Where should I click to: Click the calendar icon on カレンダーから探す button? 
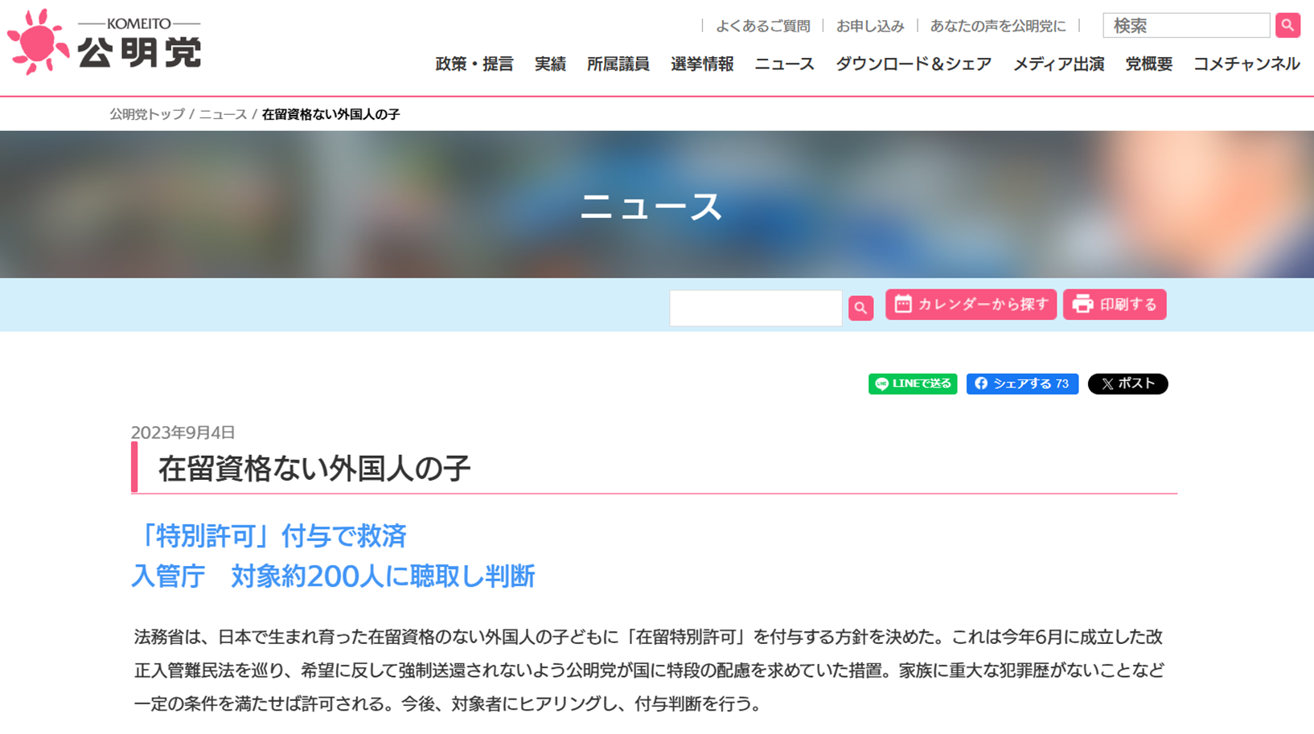point(903,304)
